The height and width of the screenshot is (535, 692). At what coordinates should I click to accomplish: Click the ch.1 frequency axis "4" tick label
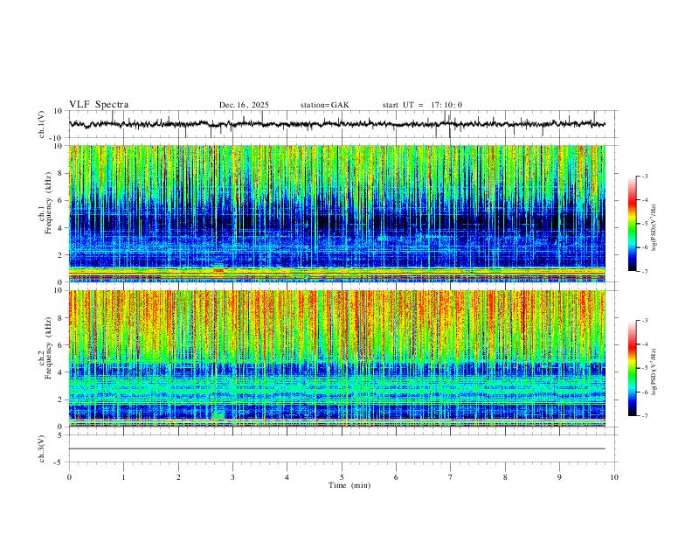coord(61,228)
